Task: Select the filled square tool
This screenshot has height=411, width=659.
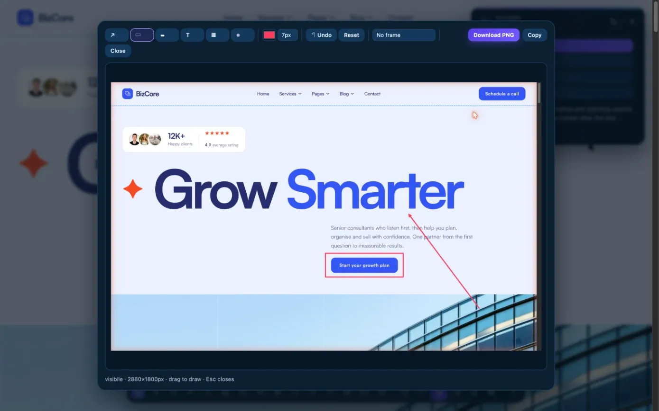Action: tap(217, 35)
